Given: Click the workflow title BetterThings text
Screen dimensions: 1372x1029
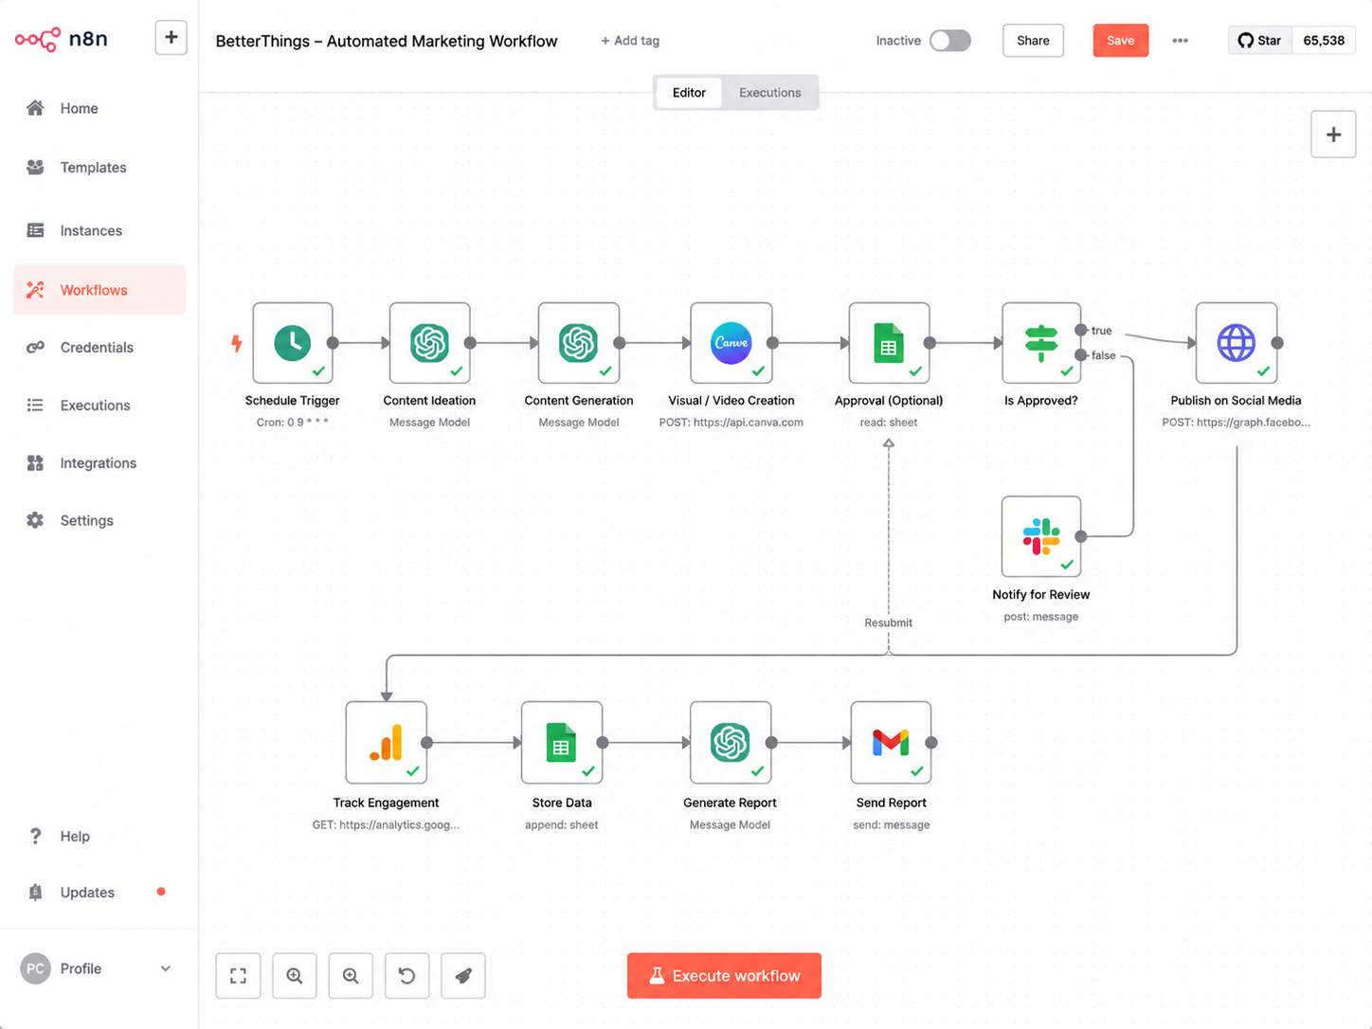Looking at the screenshot, I should pyautogui.click(x=387, y=41).
